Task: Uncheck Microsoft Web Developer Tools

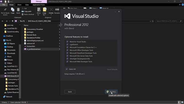Action: (x=67, y=62)
